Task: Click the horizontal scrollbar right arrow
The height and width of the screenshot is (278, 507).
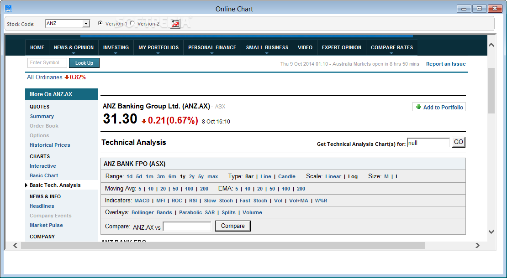Action: (x=478, y=246)
